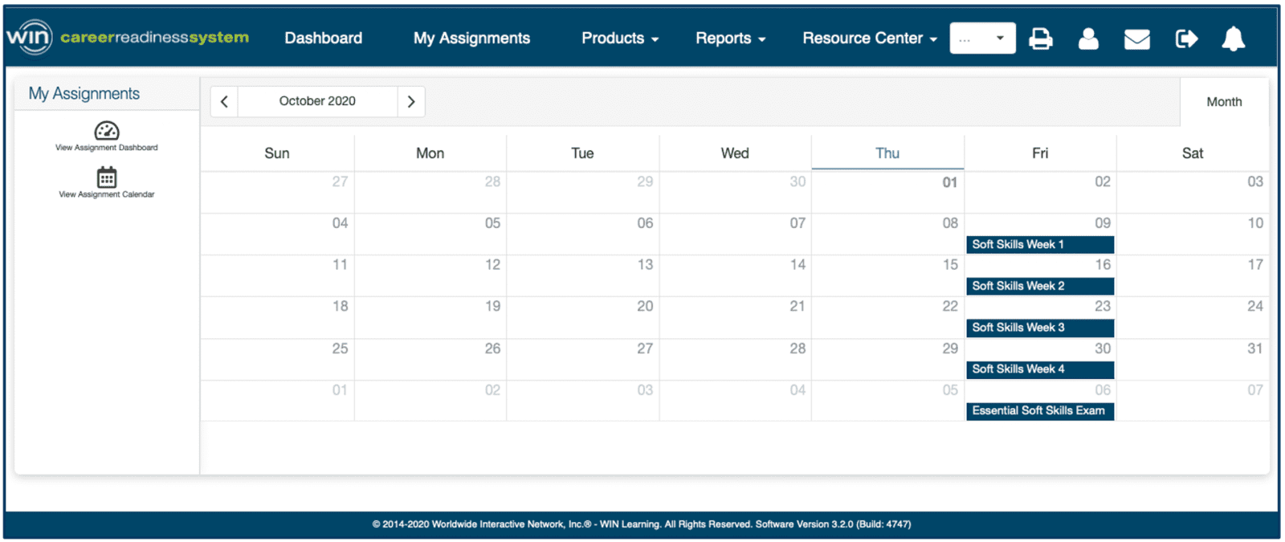Click the October 2020 month label
The height and width of the screenshot is (542, 1285).
click(x=317, y=102)
